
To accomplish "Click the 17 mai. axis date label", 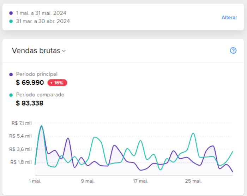I will (140, 181).
